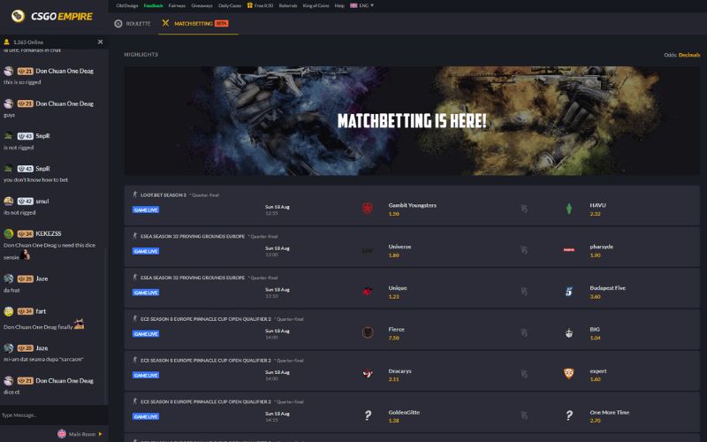
Task: Open the Feedback menu item
Action: tap(153, 6)
